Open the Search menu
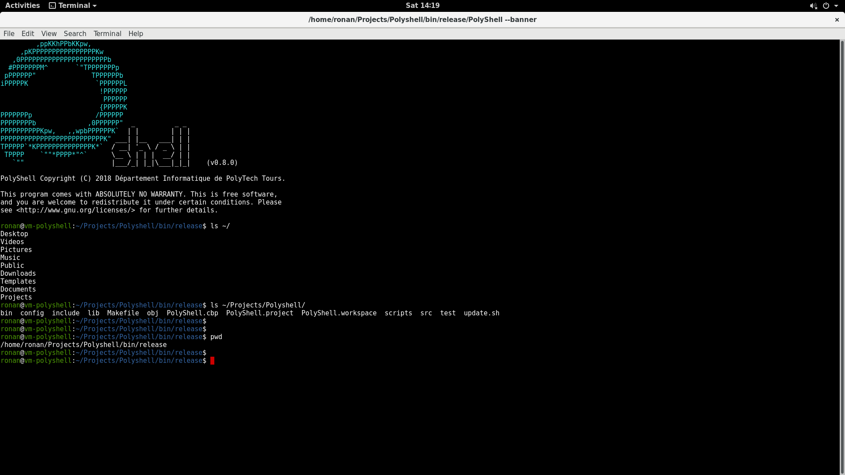 point(75,33)
